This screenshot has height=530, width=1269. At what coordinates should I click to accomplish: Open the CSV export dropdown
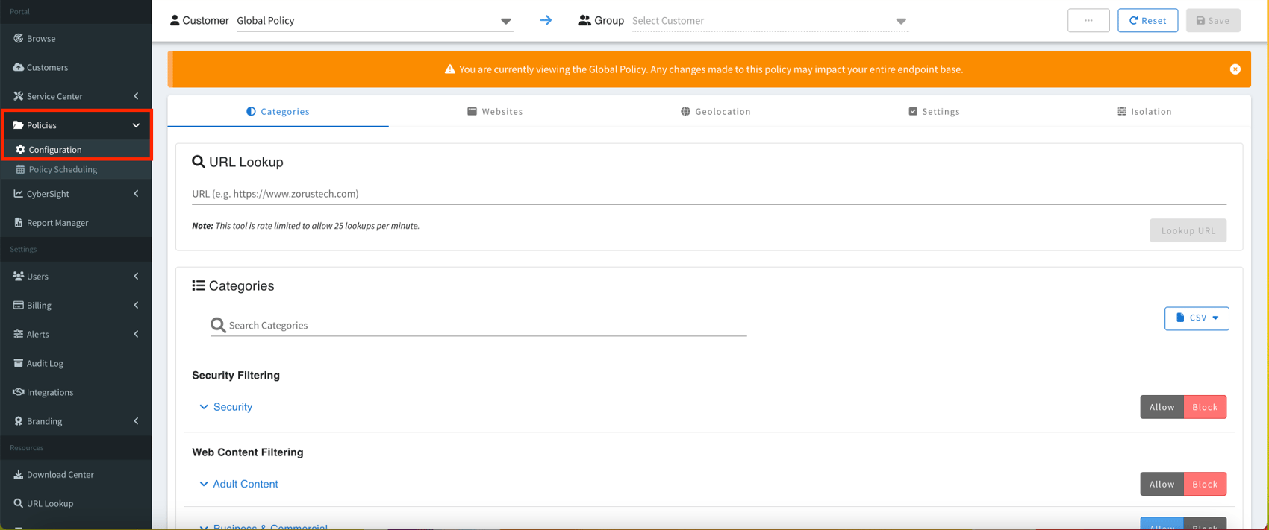pos(1196,318)
